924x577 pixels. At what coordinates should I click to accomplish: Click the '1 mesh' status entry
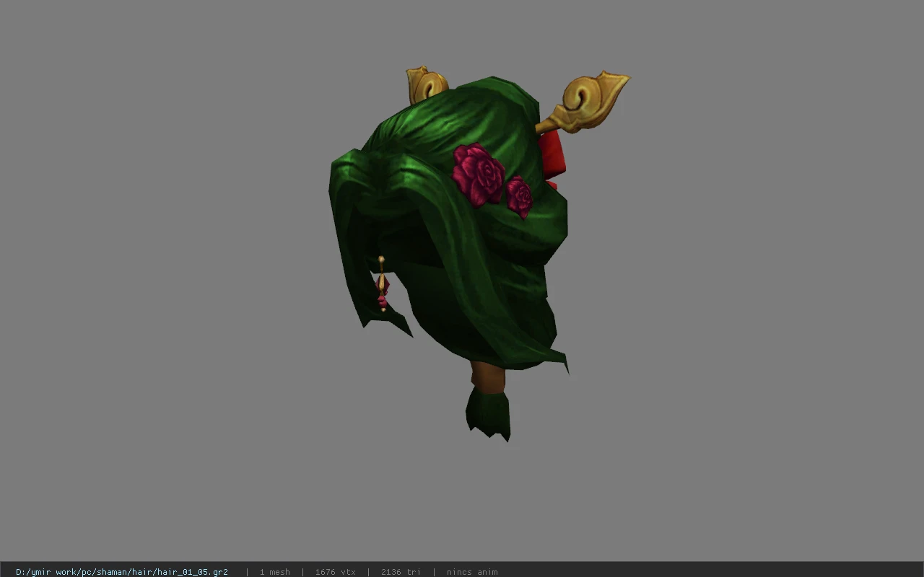[274, 572]
